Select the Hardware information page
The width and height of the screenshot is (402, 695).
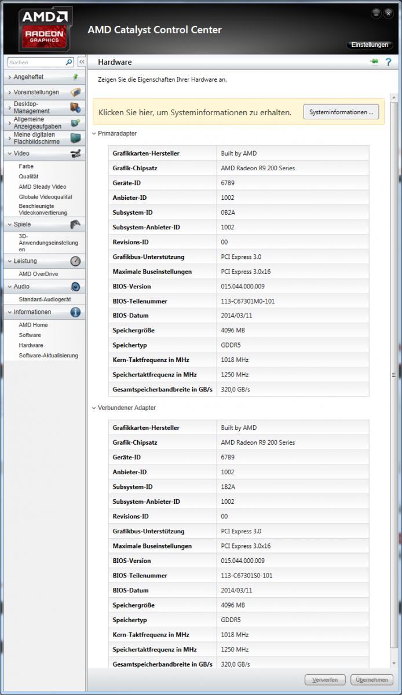31,345
